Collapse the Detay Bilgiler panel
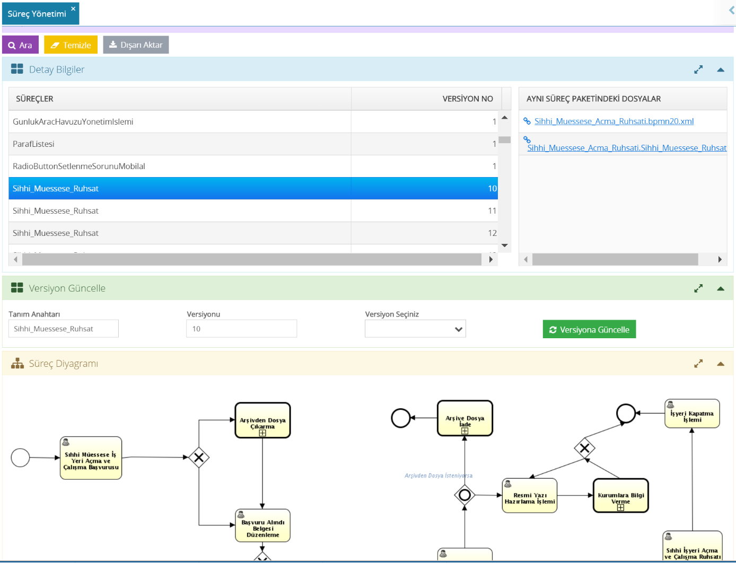The width and height of the screenshot is (736, 563). tap(721, 69)
